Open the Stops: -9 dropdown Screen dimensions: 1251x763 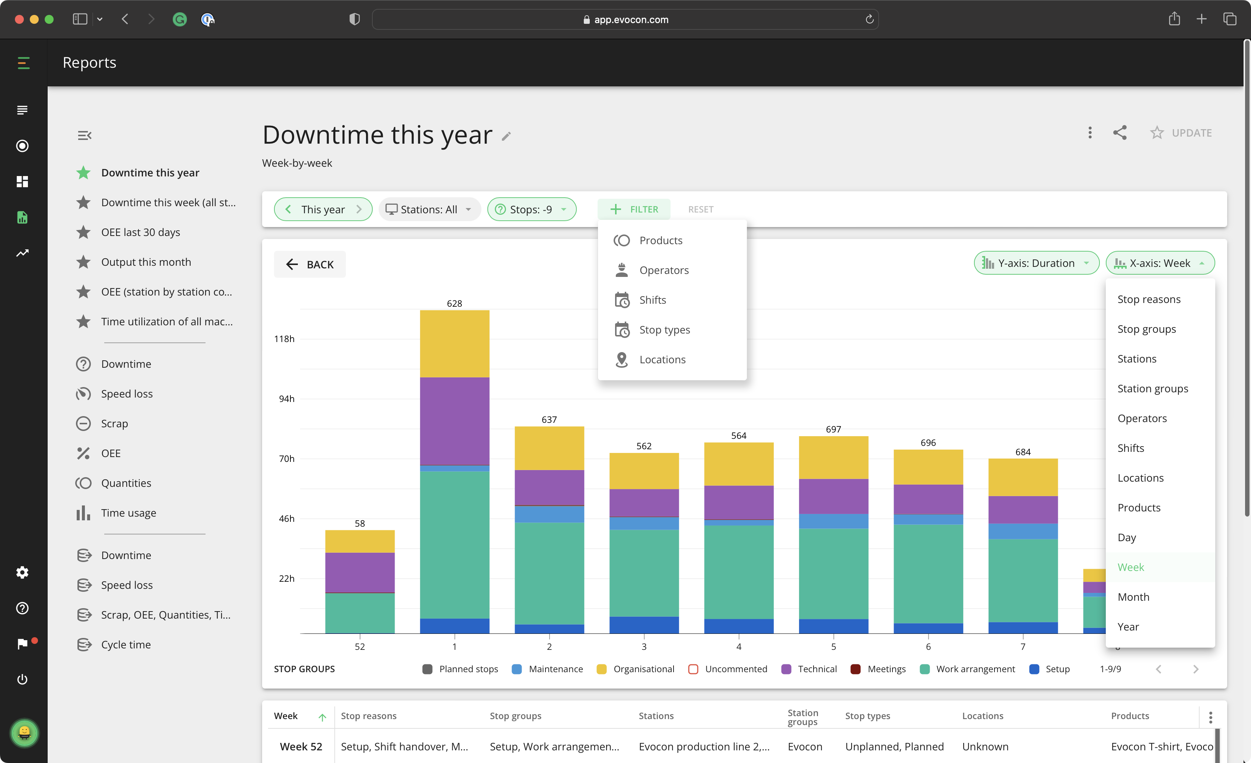pyautogui.click(x=532, y=209)
